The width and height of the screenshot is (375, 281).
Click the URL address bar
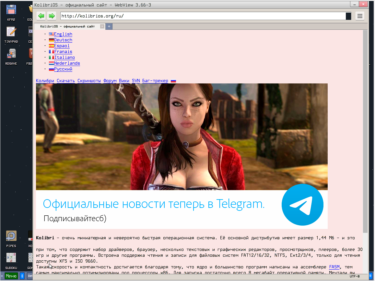(x=203, y=16)
